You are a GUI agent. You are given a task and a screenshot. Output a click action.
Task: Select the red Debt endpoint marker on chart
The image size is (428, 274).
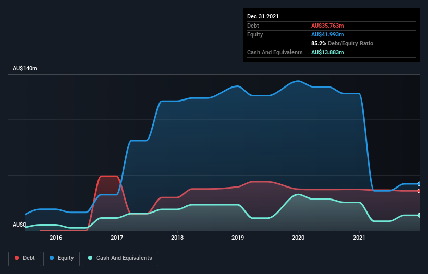(x=419, y=191)
